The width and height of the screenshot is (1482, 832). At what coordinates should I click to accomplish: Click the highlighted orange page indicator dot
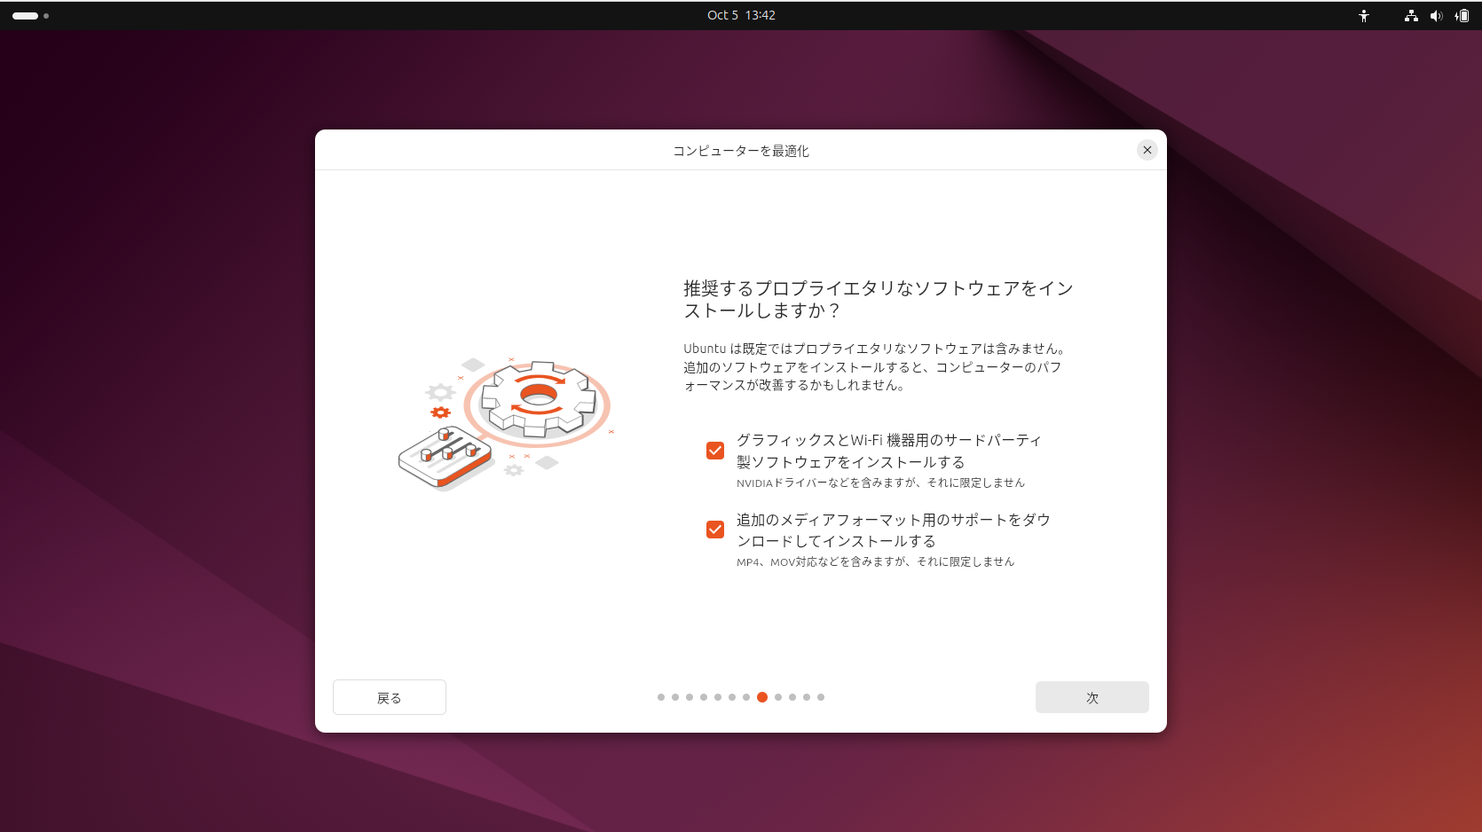[762, 697]
